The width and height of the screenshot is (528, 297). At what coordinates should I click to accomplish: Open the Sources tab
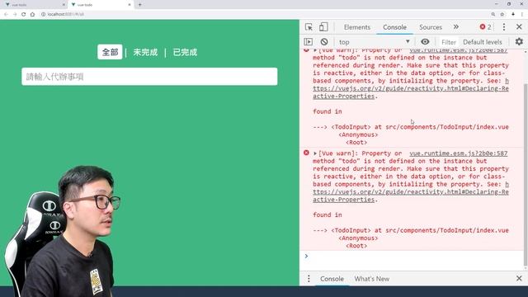click(431, 27)
